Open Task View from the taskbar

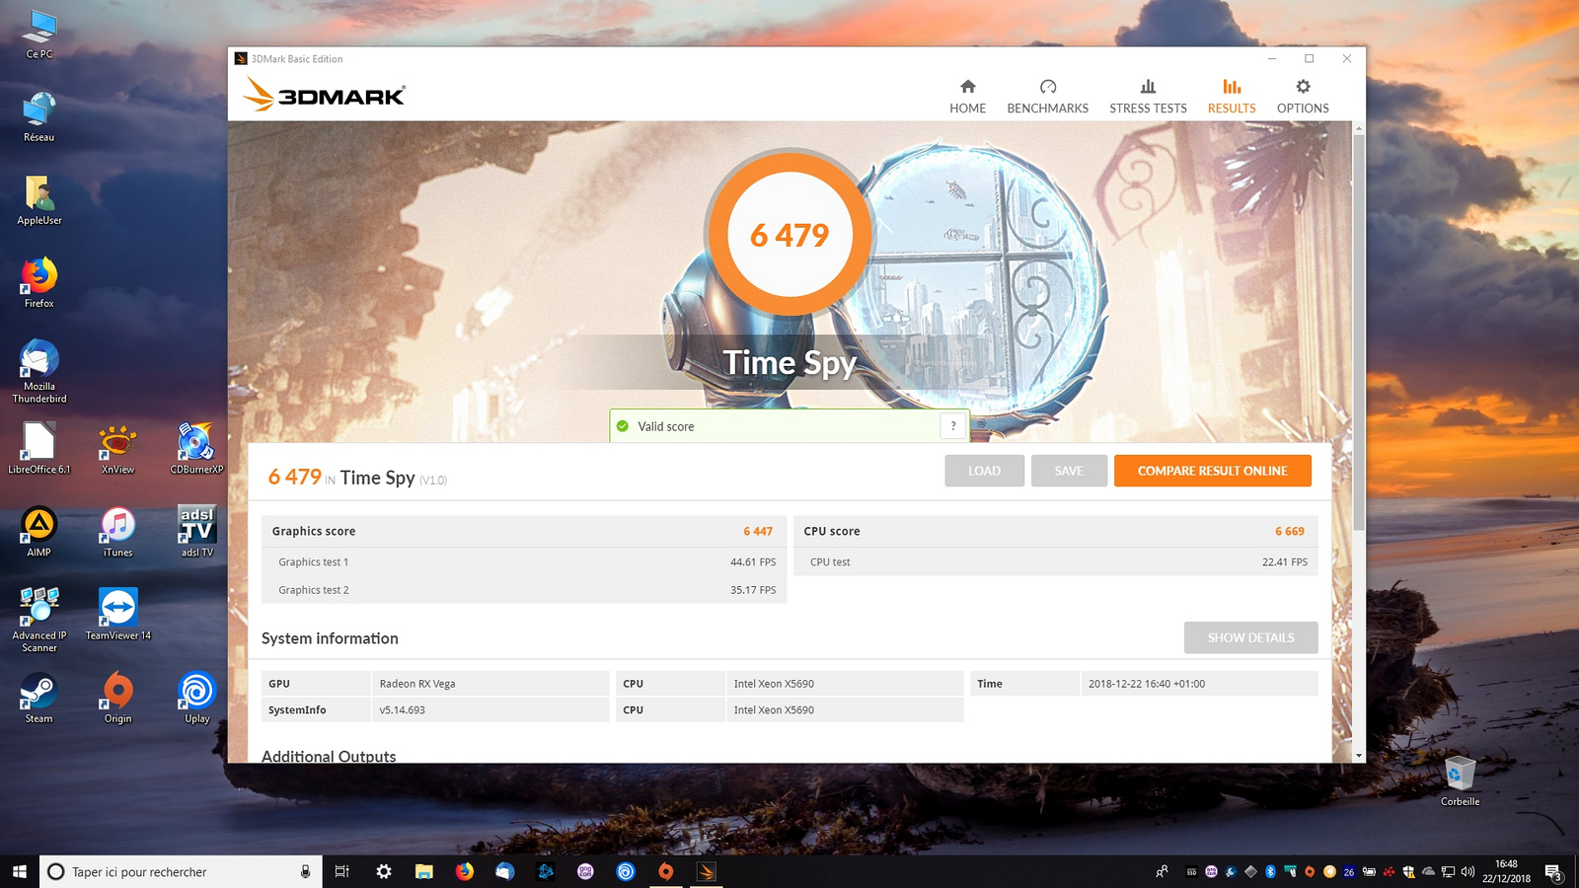tap(342, 871)
